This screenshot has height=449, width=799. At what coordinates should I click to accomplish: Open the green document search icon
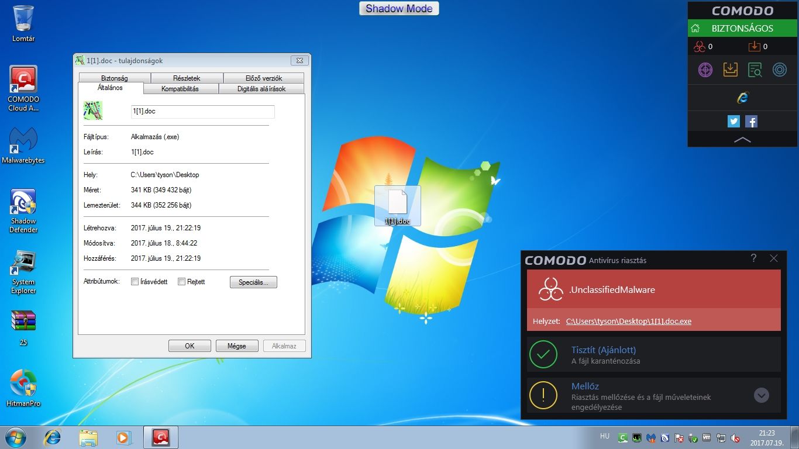click(755, 70)
